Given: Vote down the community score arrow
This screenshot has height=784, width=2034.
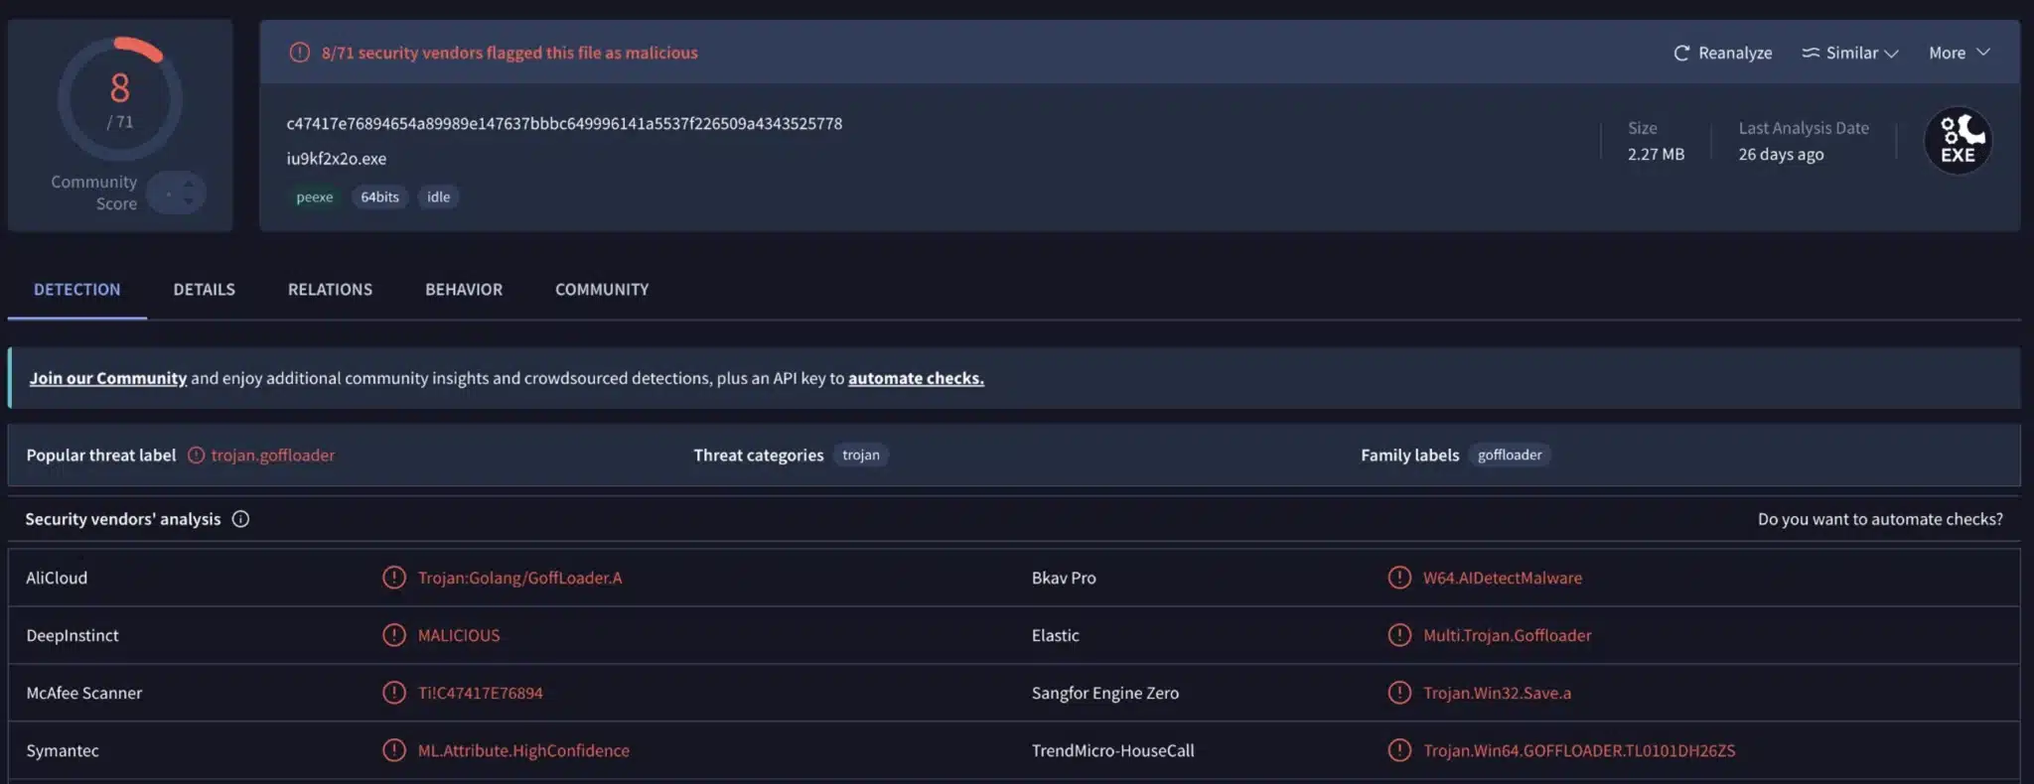Looking at the screenshot, I should click(x=189, y=201).
